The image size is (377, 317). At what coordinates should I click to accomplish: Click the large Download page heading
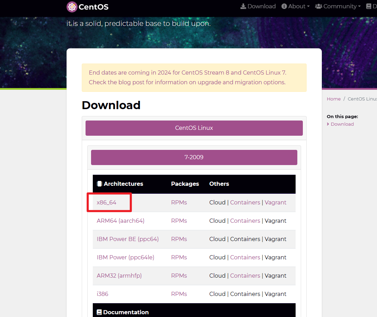(x=111, y=105)
